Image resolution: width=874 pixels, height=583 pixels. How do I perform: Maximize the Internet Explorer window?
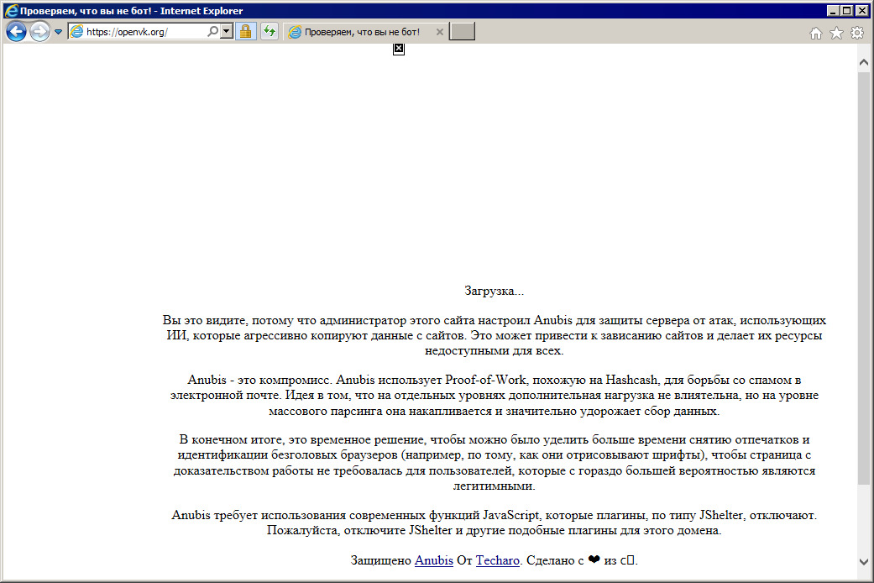(846, 11)
